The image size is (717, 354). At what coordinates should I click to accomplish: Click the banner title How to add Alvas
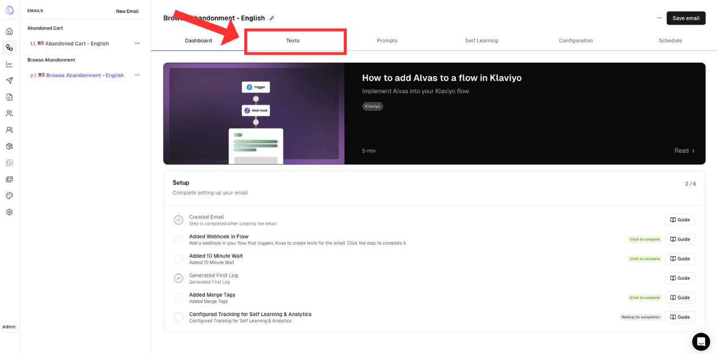pyautogui.click(x=442, y=78)
